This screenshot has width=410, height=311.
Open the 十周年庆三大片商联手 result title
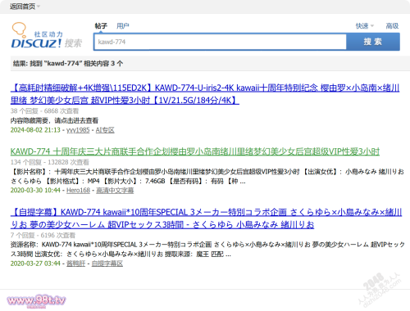point(195,151)
